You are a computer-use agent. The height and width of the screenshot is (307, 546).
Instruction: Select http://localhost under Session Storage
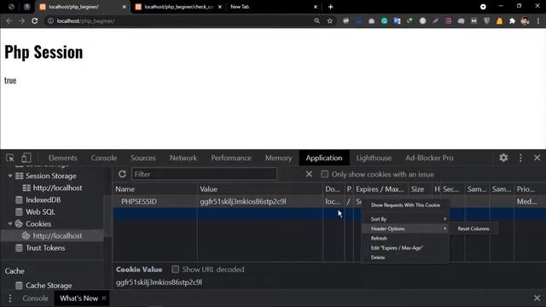pyautogui.click(x=57, y=188)
